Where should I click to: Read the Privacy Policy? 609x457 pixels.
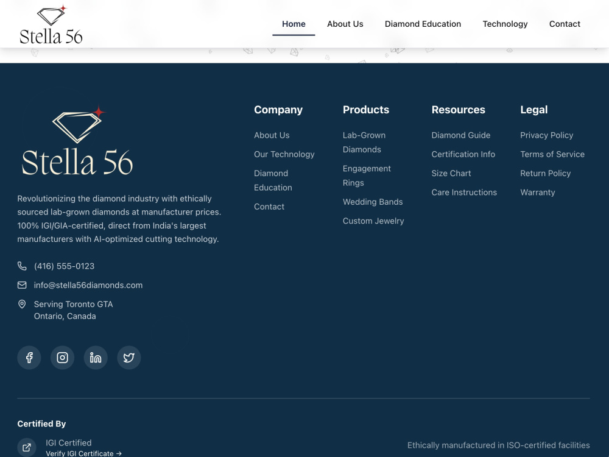[x=546, y=135]
